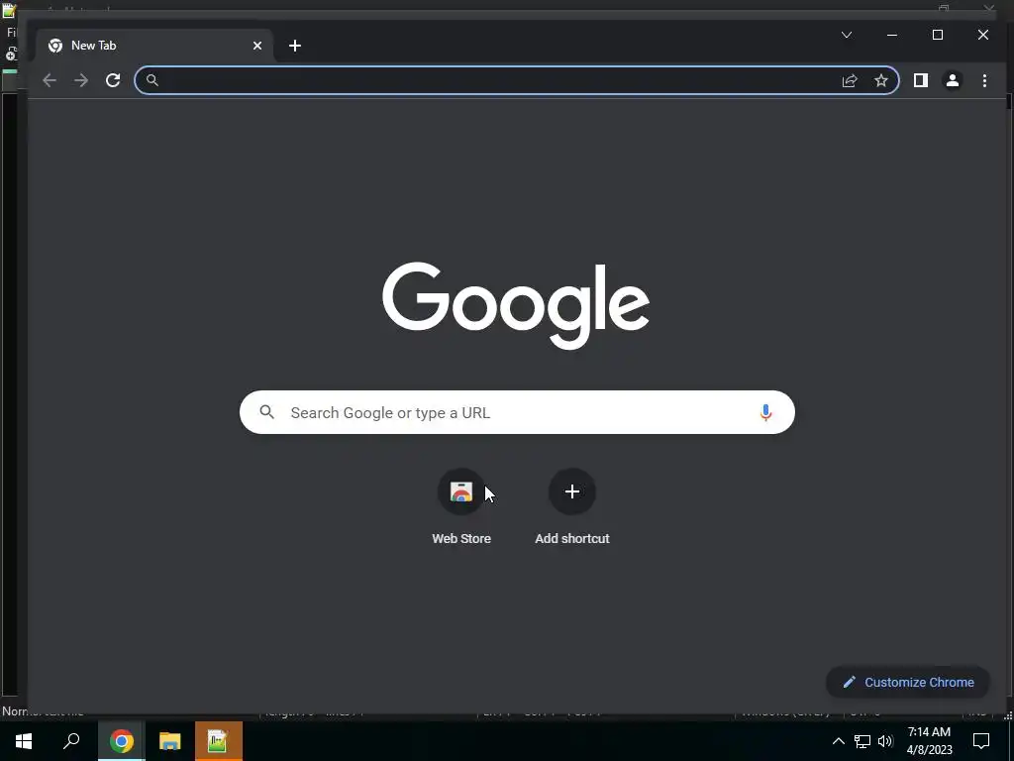Viewport: 1014px width, 761px height.
Task: Open the Windows Start menu
Action: pyautogui.click(x=24, y=741)
